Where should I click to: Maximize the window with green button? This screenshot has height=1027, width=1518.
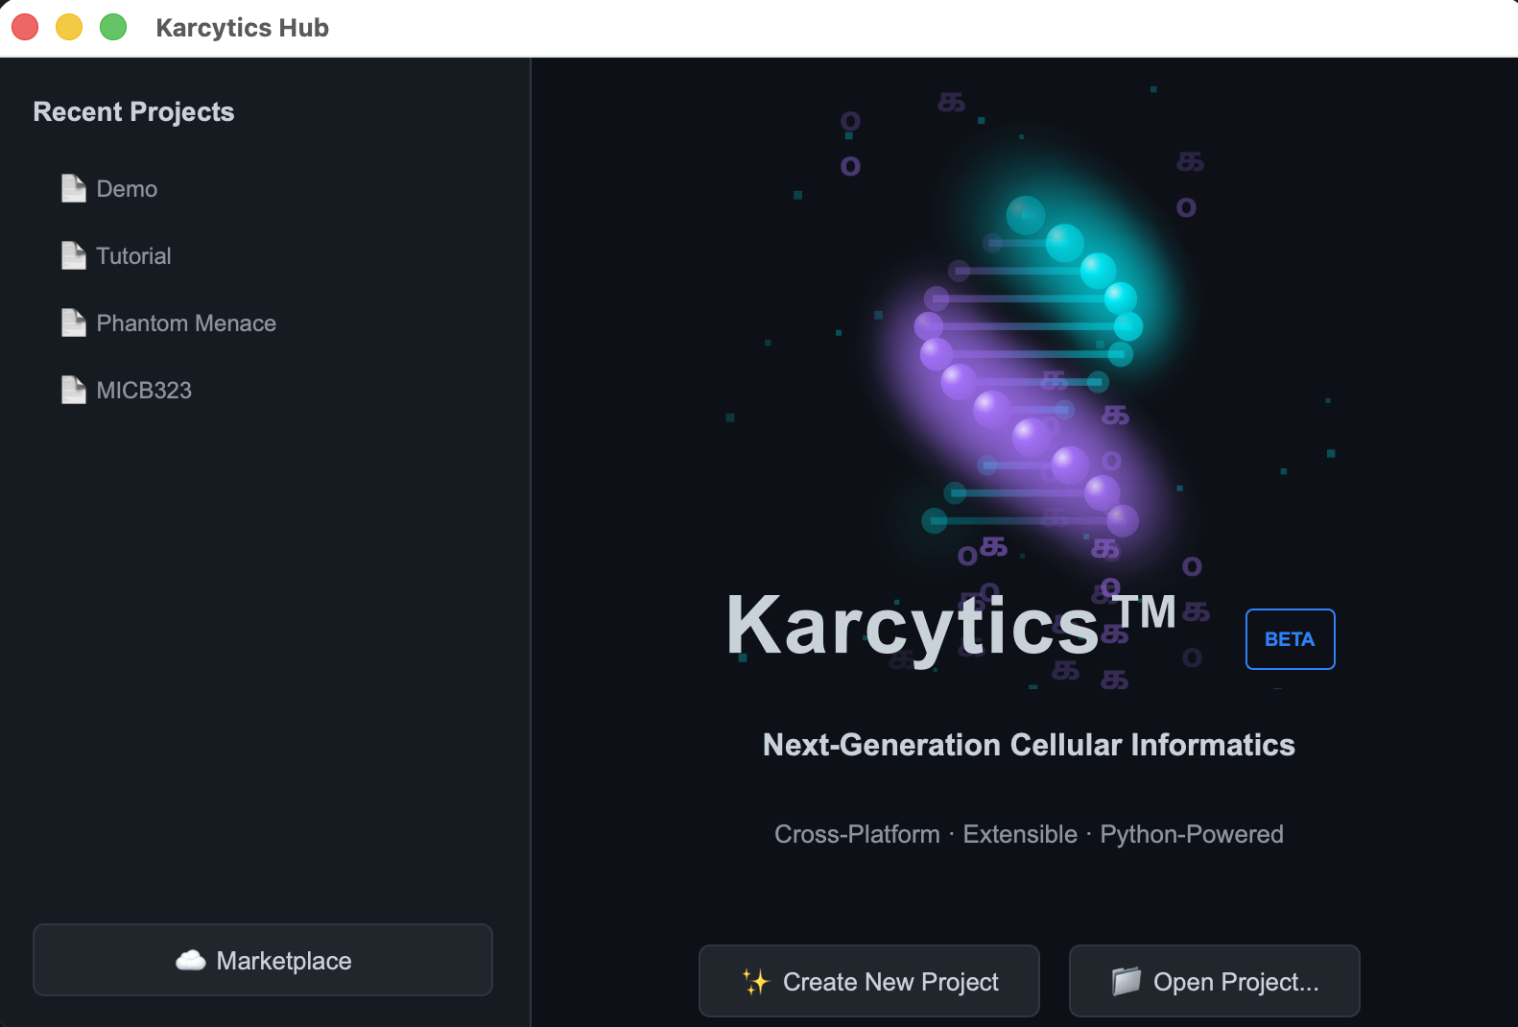tap(113, 27)
